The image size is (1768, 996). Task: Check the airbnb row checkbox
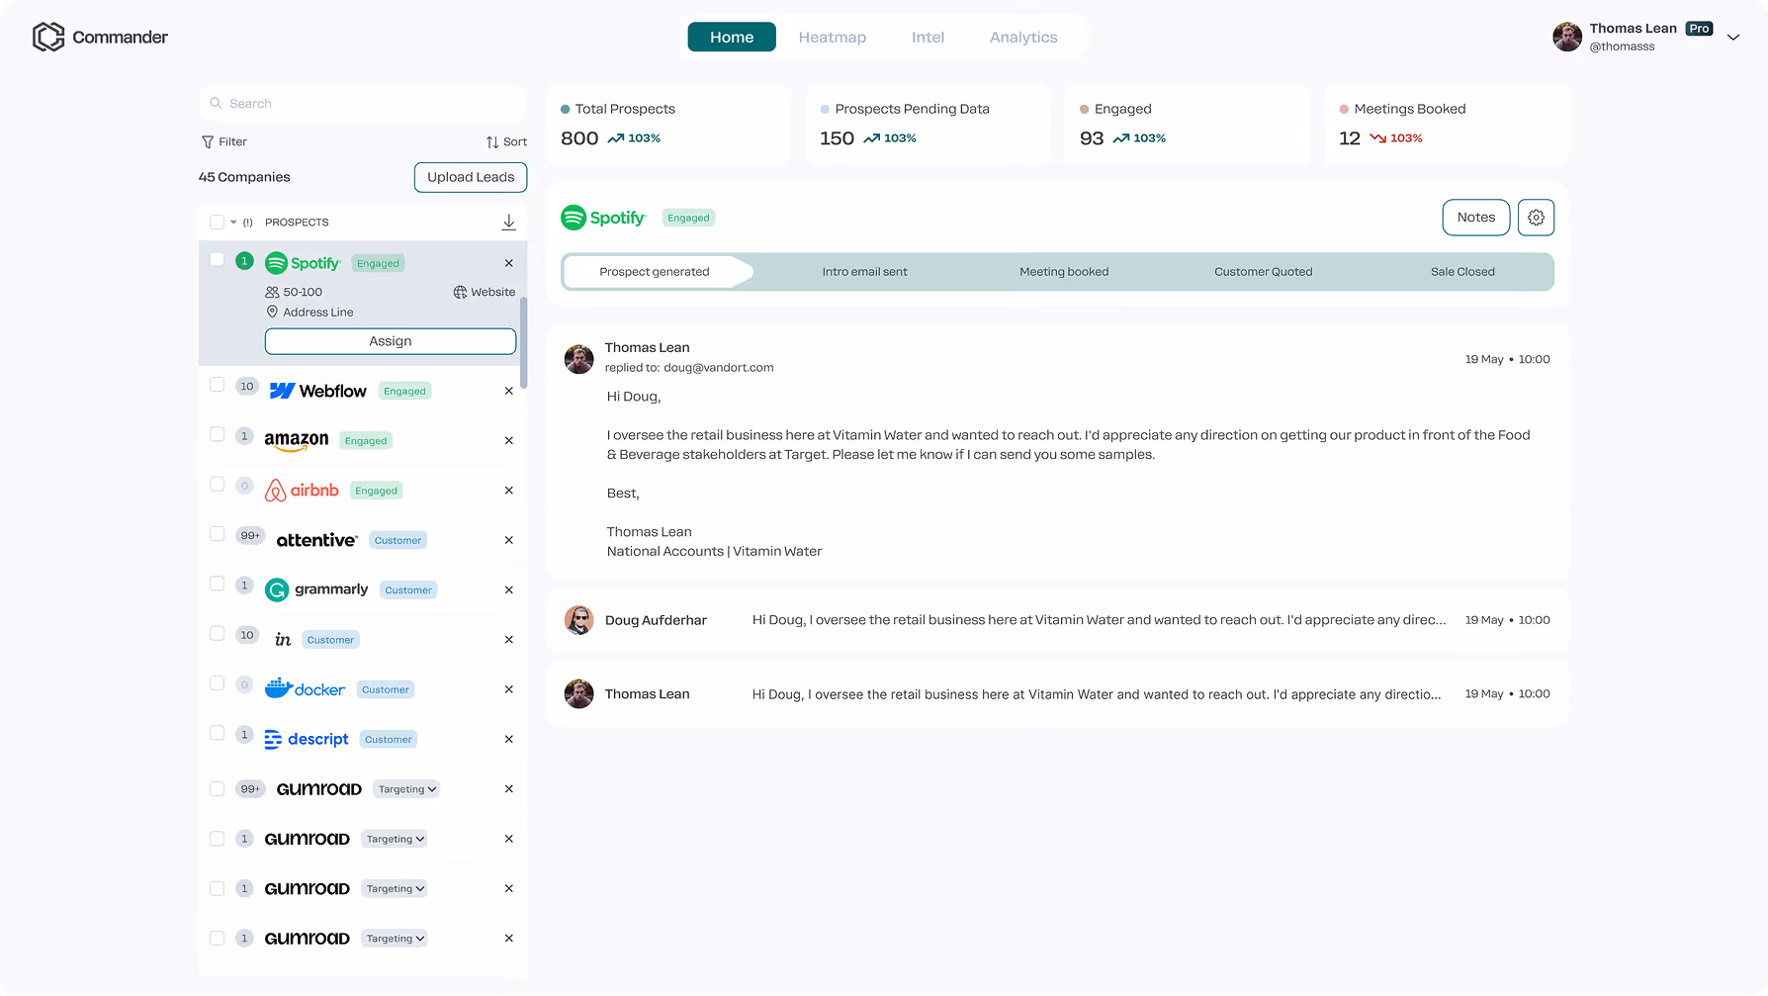[217, 484]
